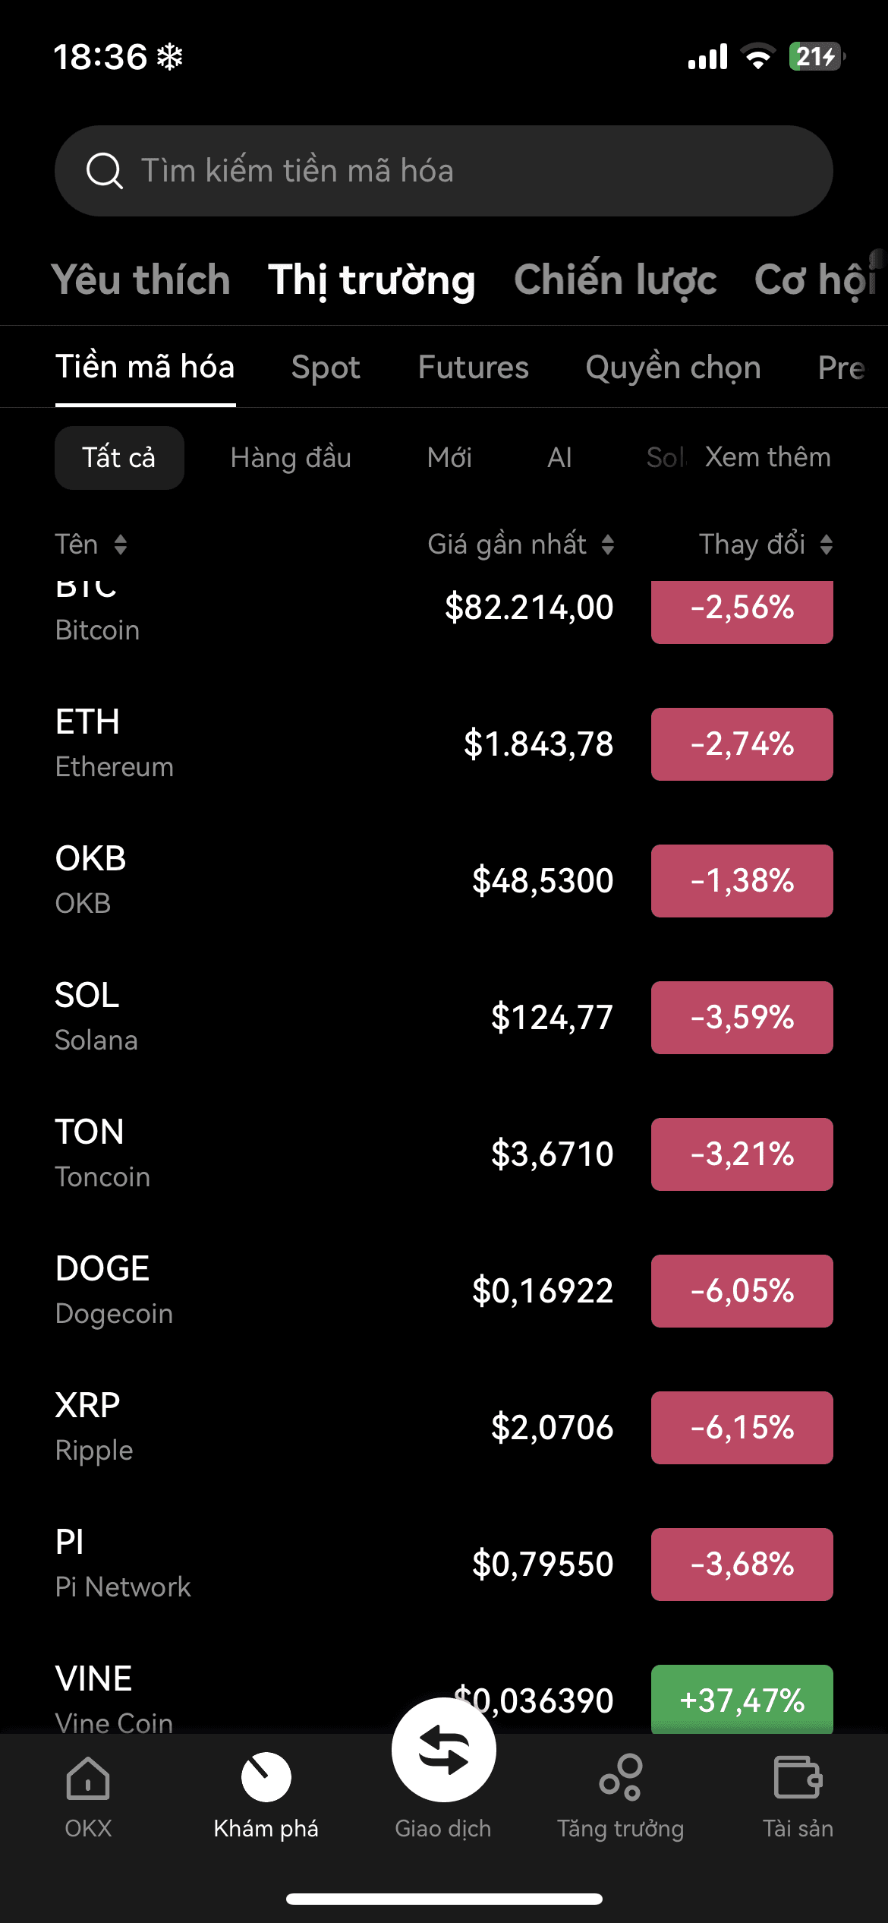888x1923 pixels.
Task: Select the Hàng đầu filter chip
Action: coord(291,458)
